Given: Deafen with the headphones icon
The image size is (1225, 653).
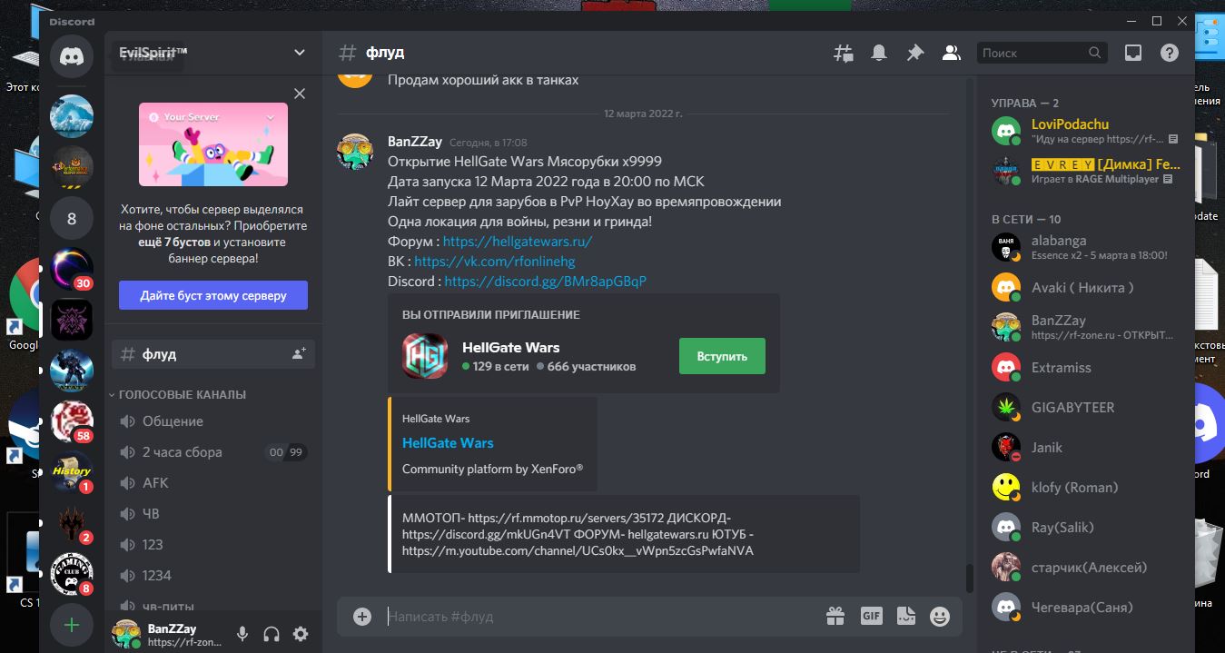Looking at the screenshot, I should 272,634.
